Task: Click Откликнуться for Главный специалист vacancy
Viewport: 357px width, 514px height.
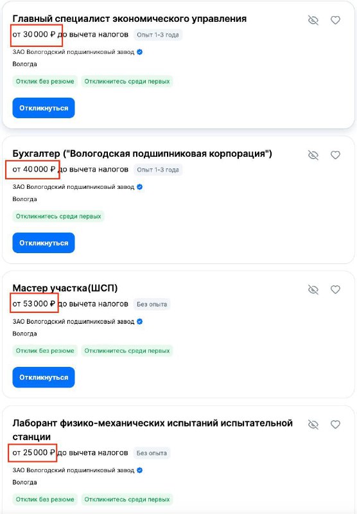Action: (x=44, y=108)
